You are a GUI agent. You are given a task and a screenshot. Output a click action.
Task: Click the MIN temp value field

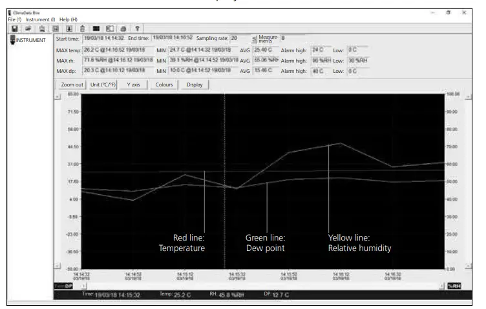point(203,50)
